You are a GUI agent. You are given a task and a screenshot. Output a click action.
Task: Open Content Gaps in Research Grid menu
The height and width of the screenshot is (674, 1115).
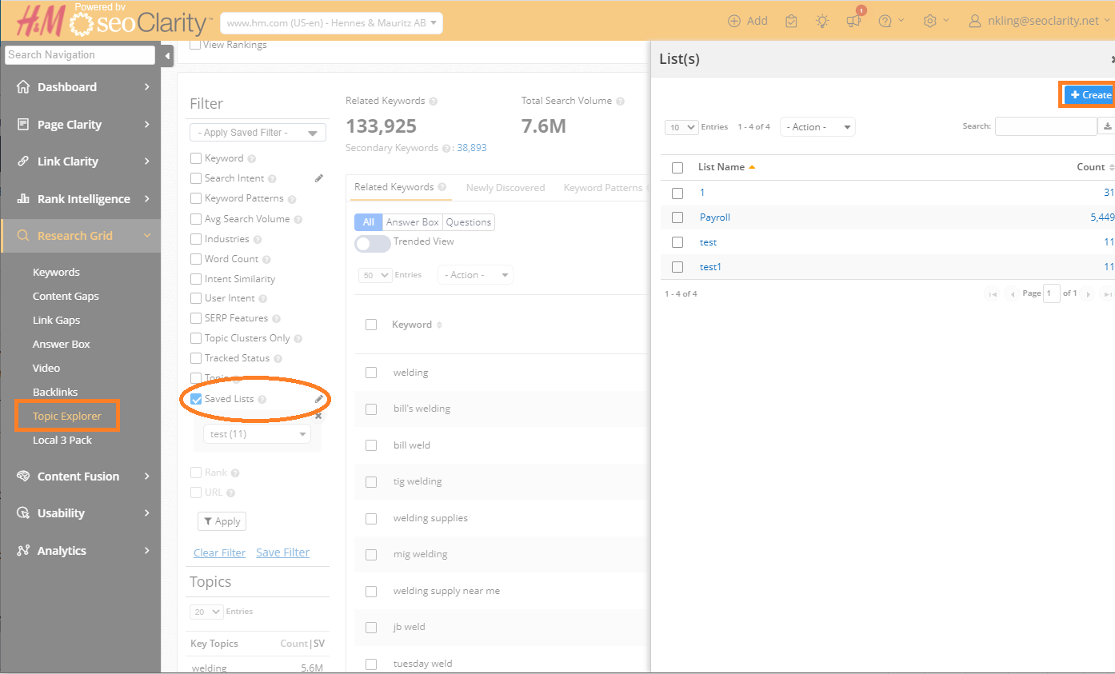tap(66, 296)
